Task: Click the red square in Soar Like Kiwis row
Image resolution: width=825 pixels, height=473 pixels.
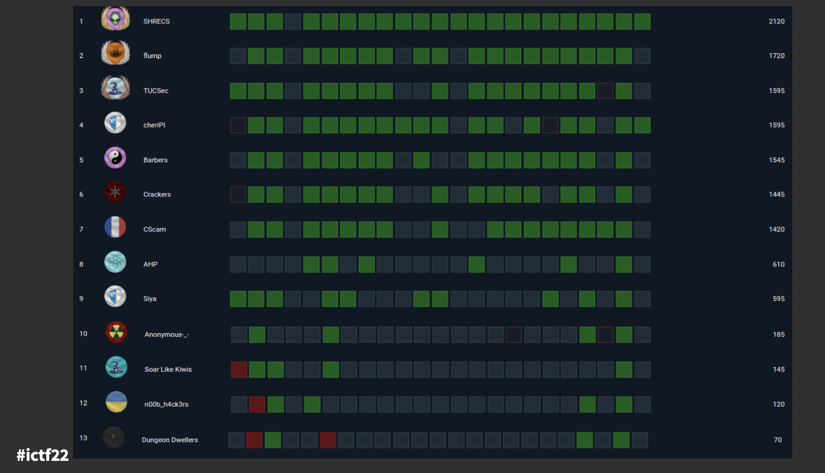Action: pos(239,369)
